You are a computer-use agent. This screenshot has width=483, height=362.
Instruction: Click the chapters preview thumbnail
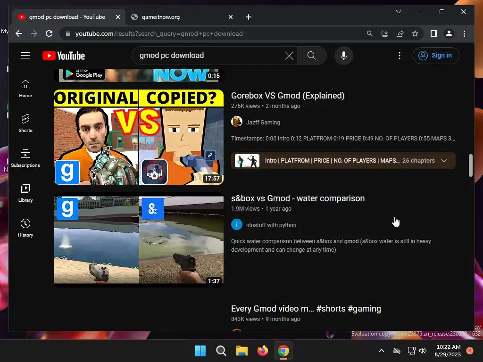tap(247, 161)
